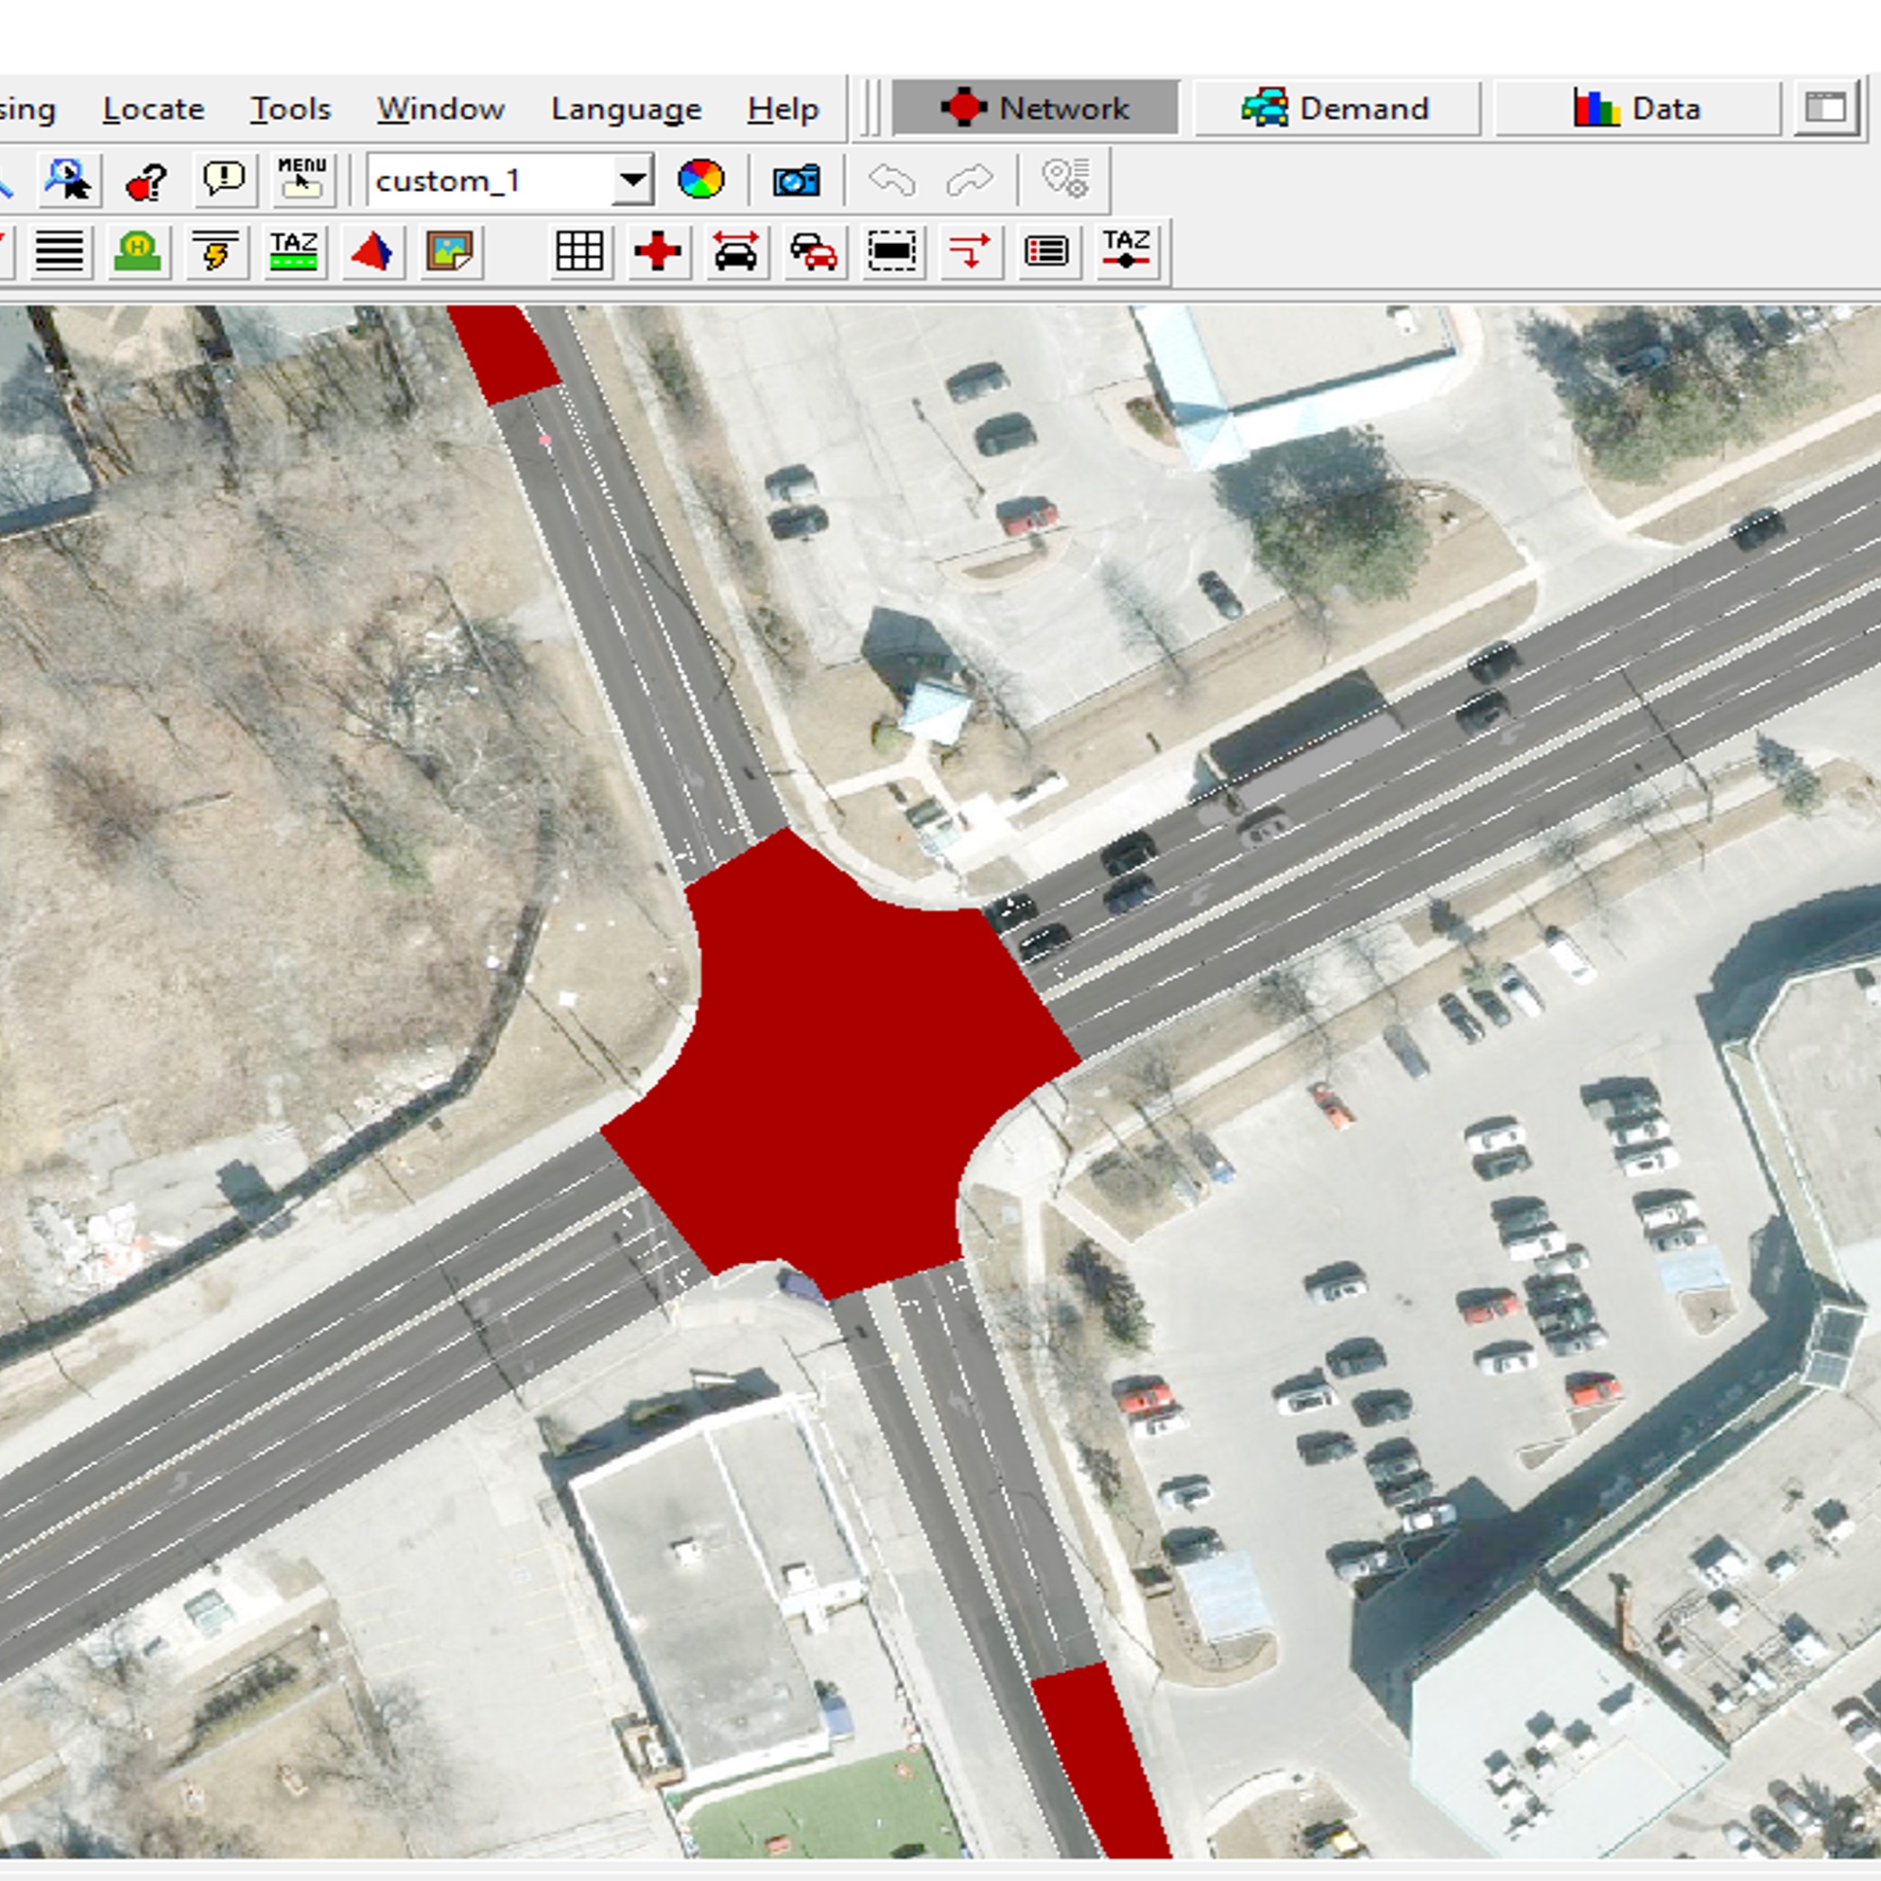1881x1881 pixels.
Task: Toggle the dashed rectangle selection icon
Action: [x=891, y=252]
